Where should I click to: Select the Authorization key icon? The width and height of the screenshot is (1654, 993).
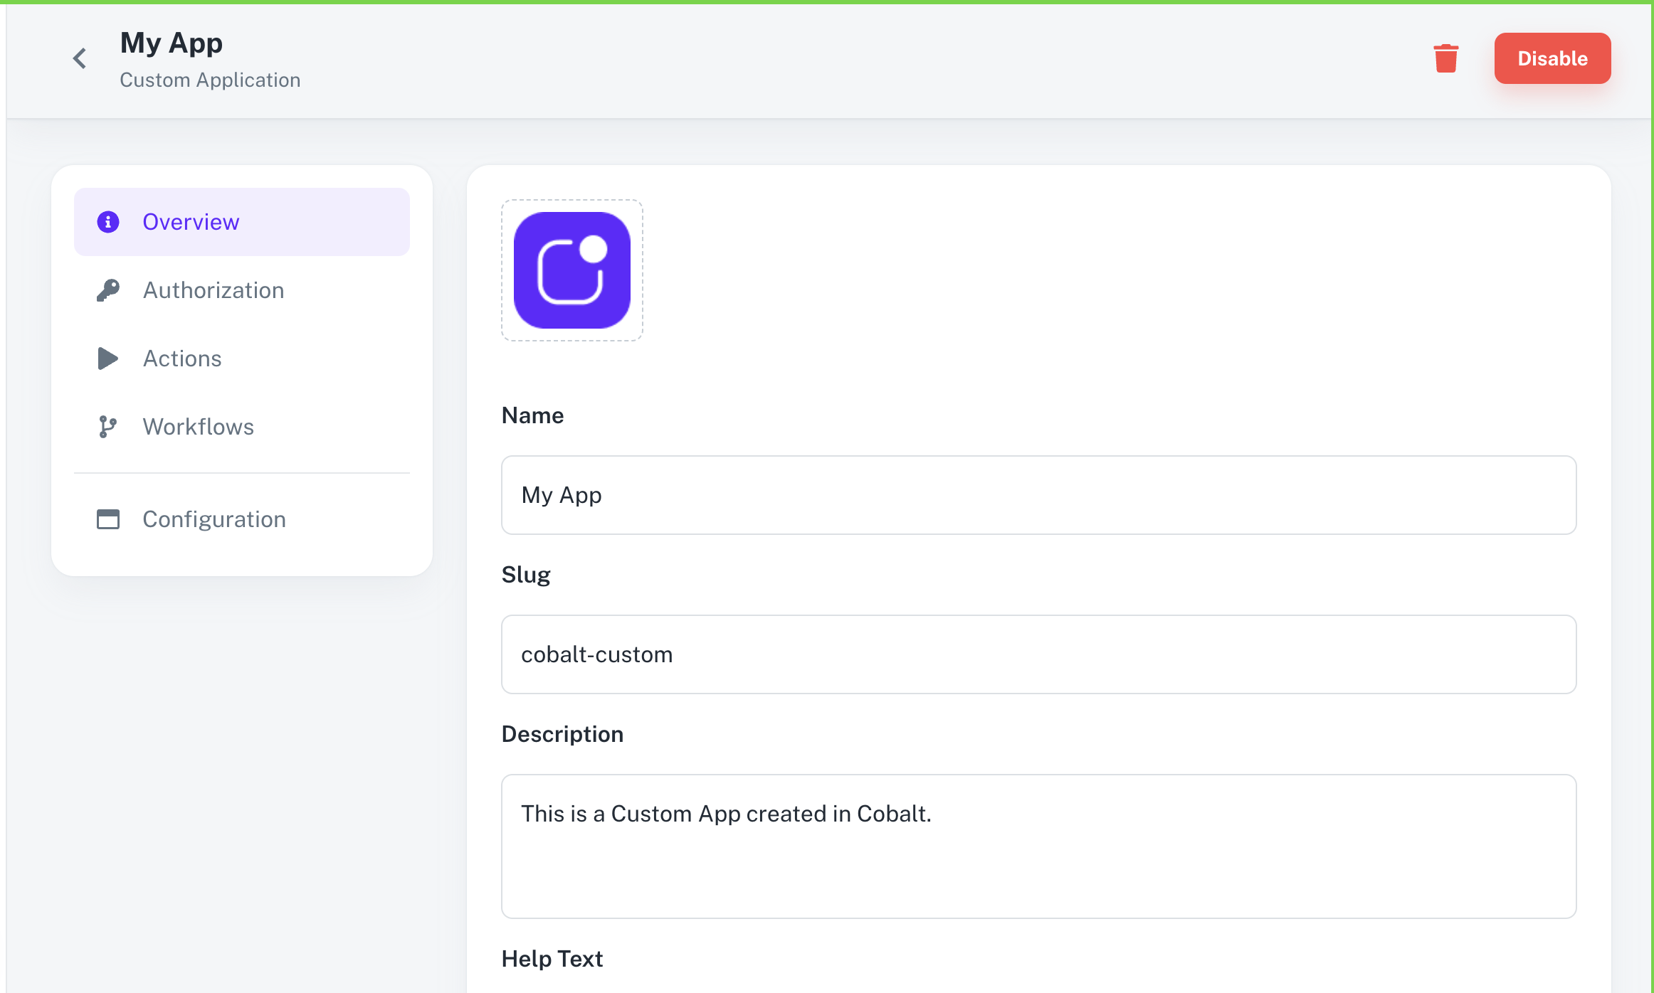click(x=107, y=290)
